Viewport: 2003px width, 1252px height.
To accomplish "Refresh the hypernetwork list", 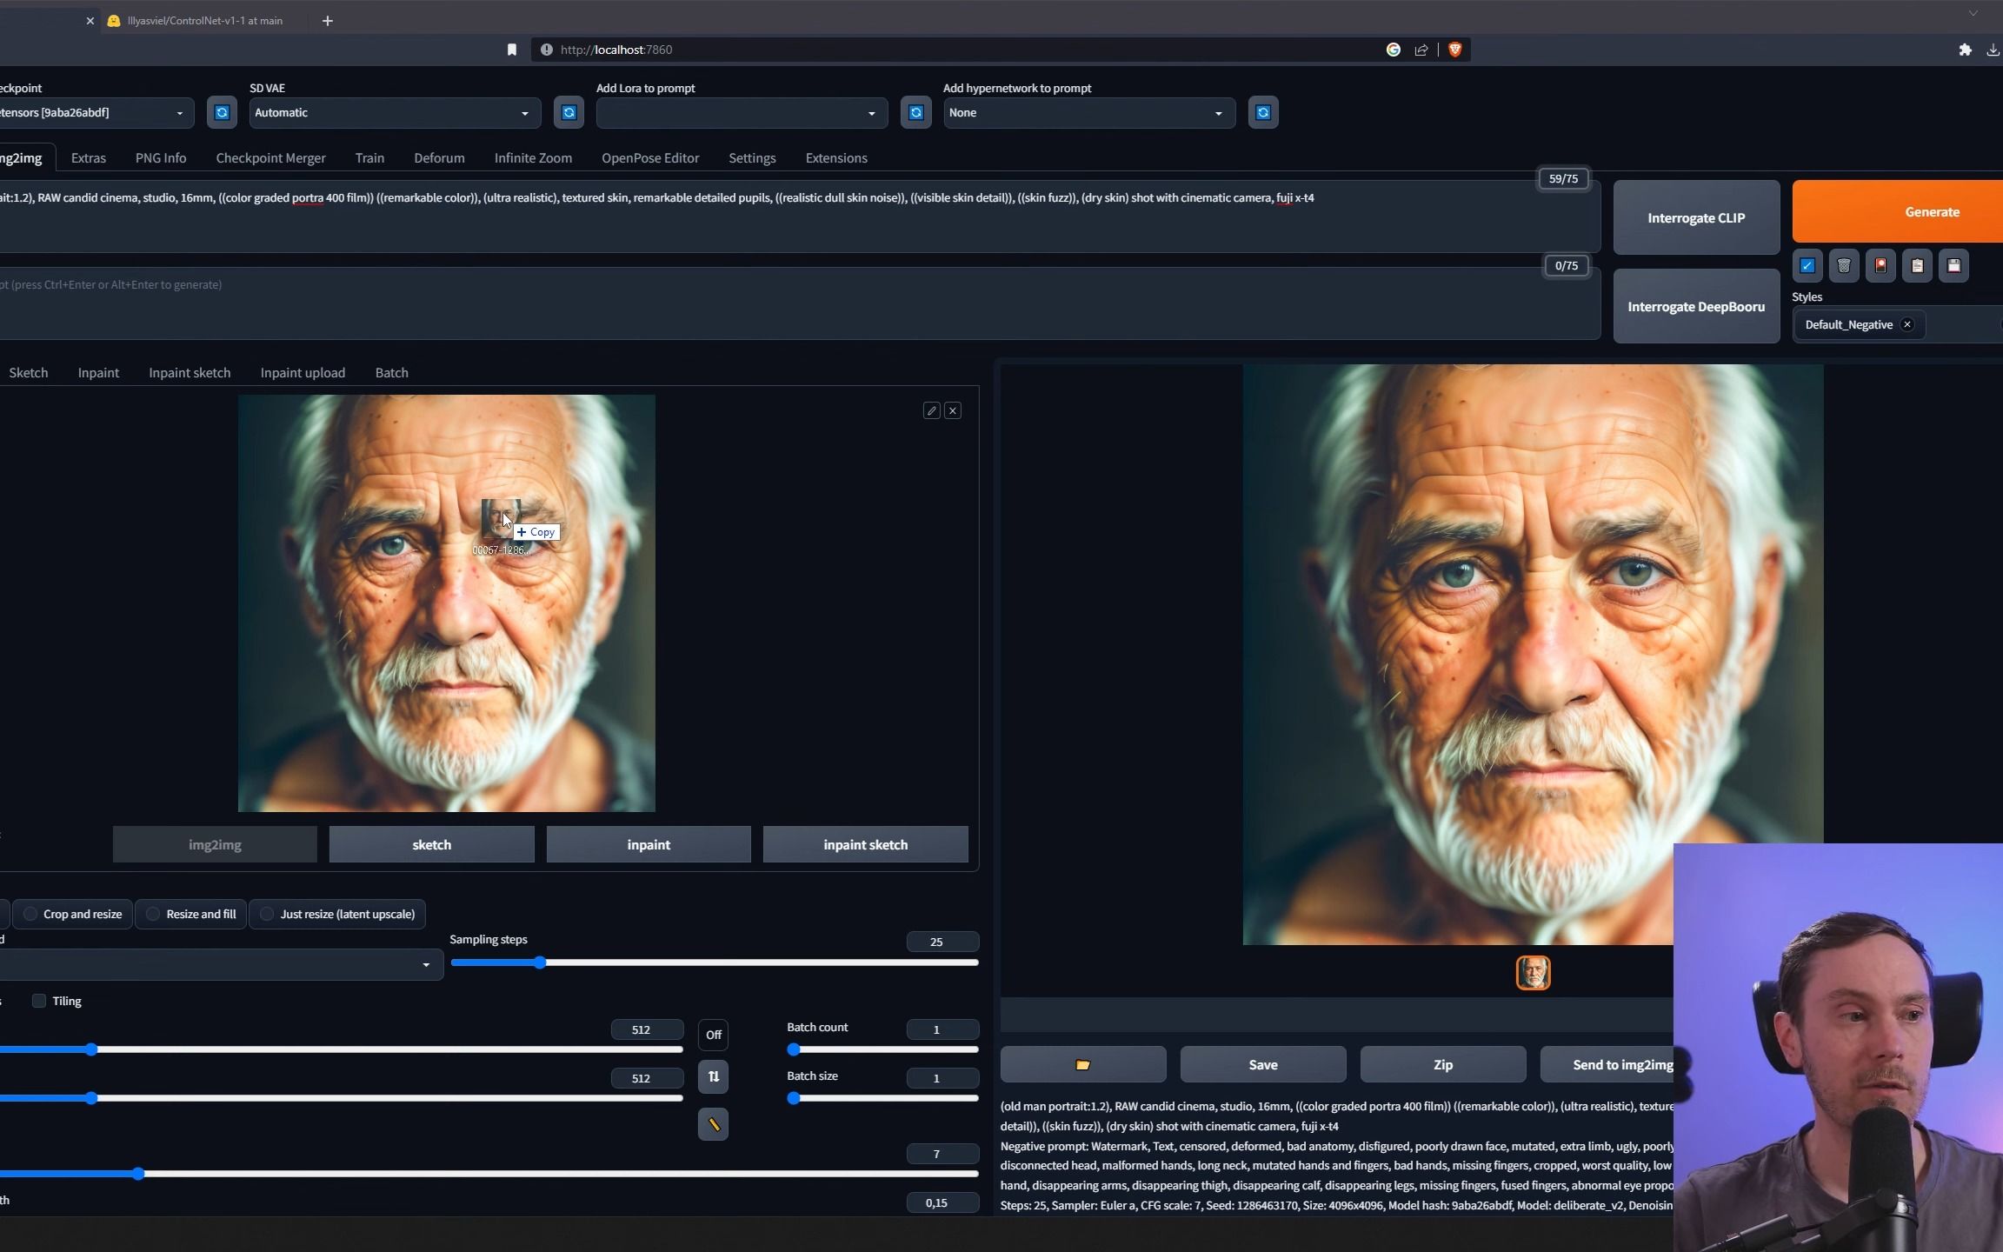I will tap(1263, 113).
